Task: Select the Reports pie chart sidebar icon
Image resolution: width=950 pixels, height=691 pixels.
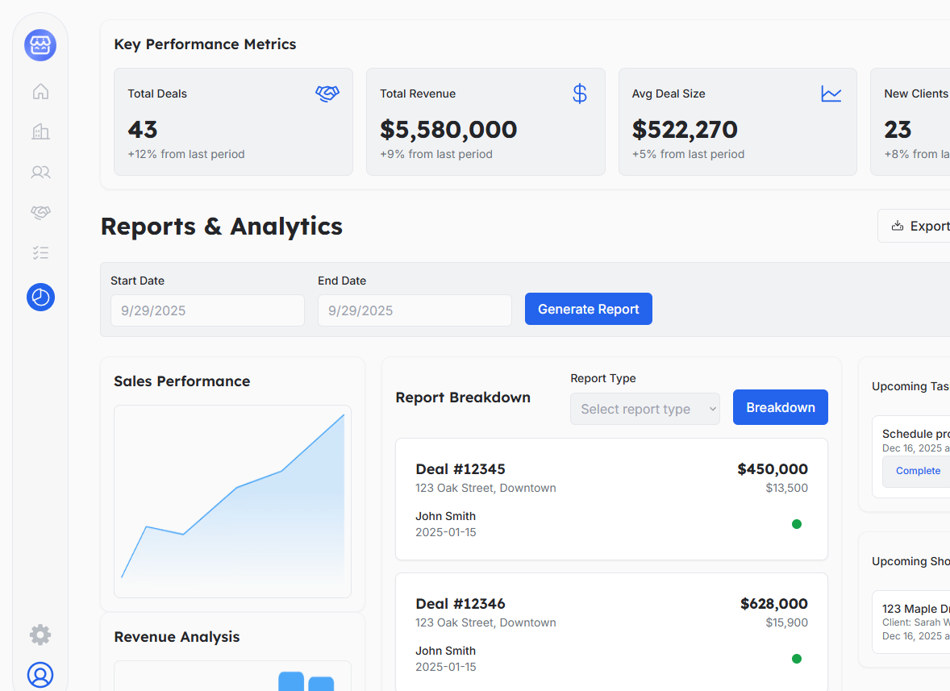Action: (40, 298)
